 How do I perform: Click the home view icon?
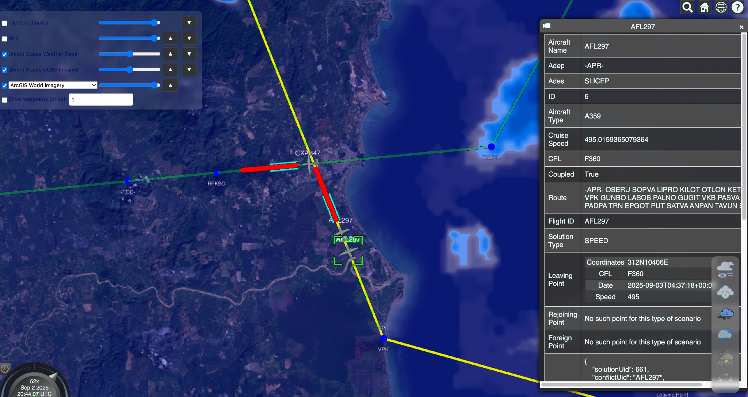(x=704, y=7)
